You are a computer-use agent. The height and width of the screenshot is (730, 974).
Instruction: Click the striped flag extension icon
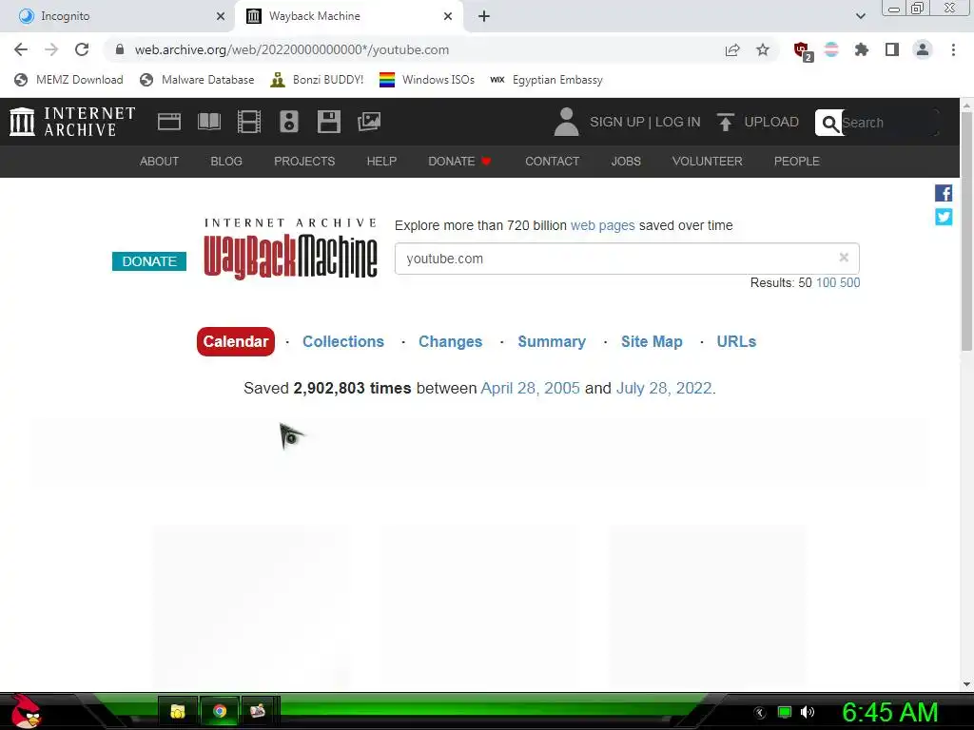pos(831,49)
